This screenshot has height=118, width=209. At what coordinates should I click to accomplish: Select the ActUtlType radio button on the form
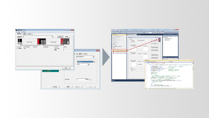coord(131,40)
